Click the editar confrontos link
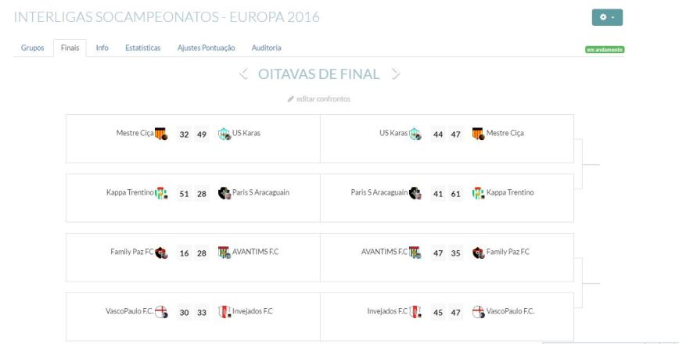The width and height of the screenshot is (679, 344). click(320, 99)
